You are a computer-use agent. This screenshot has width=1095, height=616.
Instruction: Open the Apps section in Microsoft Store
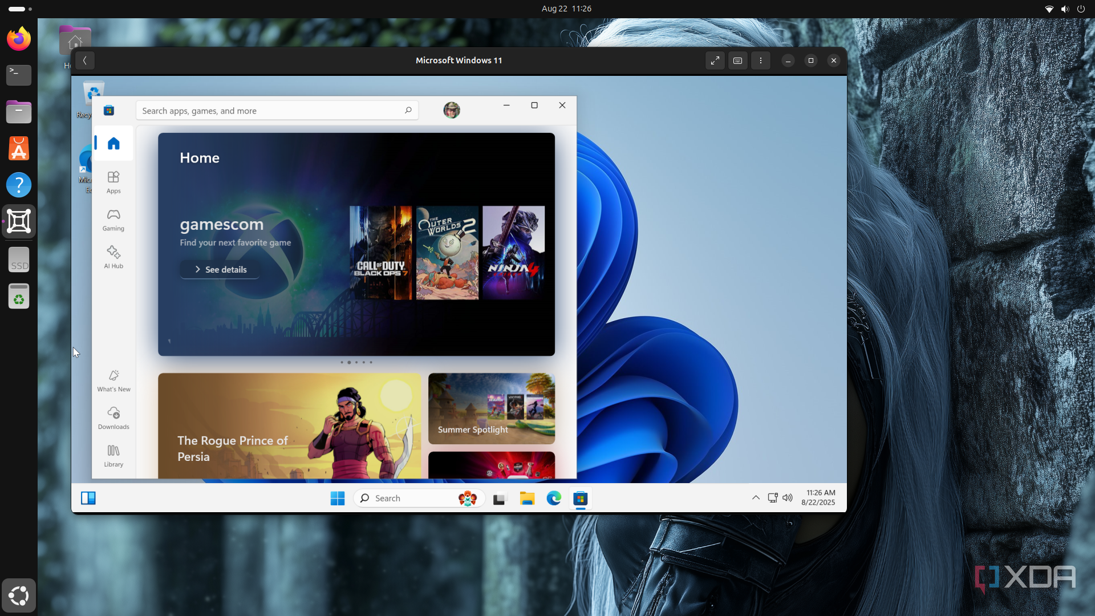click(x=113, y=183)
